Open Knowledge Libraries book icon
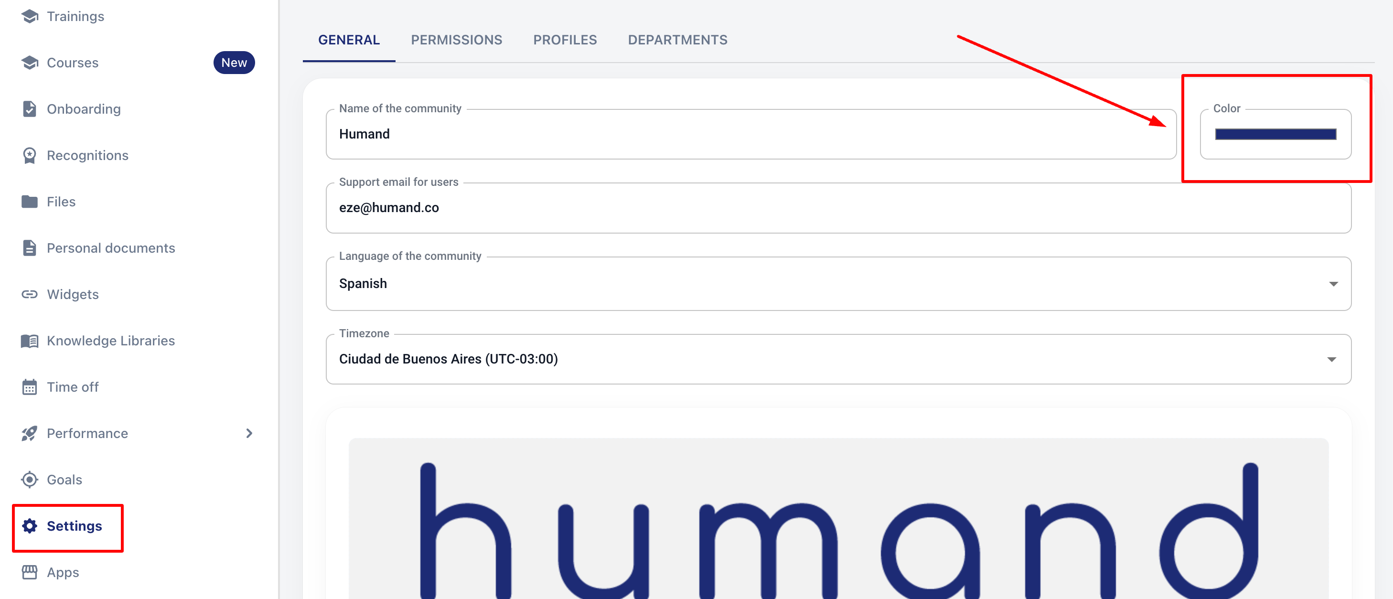The width and height of the screenshot is (1393, 599). pos(29,341)
